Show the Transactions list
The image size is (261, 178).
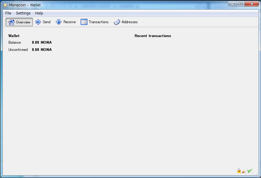pyautogui.click(x=95, y=22)
